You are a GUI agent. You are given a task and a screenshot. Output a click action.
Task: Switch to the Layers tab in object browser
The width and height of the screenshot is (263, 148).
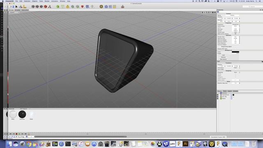tap(230, 91)
